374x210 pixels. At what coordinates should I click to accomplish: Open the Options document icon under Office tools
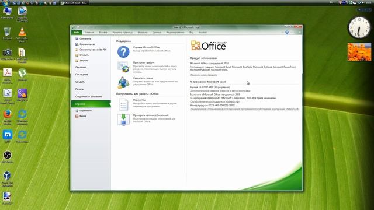123,104
